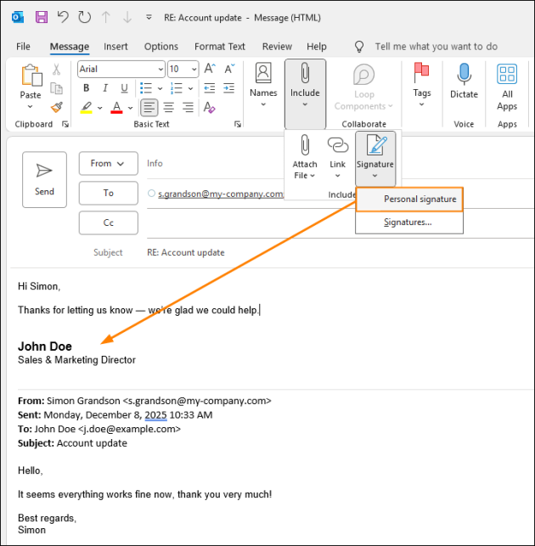Open bullet style dropdown arrow
This screenshot has height=546, width=535.
pos(160,88)
